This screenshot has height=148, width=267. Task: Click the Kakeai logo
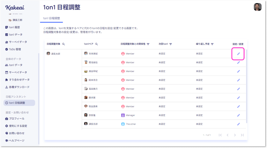[x=14, y=7]
